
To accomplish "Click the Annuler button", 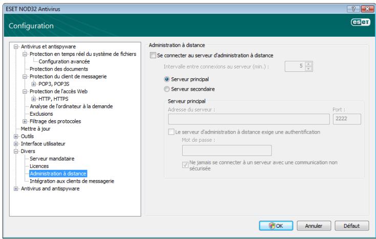I will pos(314,226).
